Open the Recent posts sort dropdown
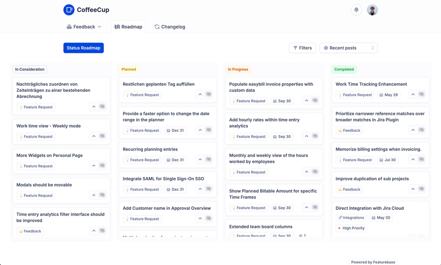Image resolution: width=441 pixels, height=265 pixels. pyautogui.click(x=348, y=48)
